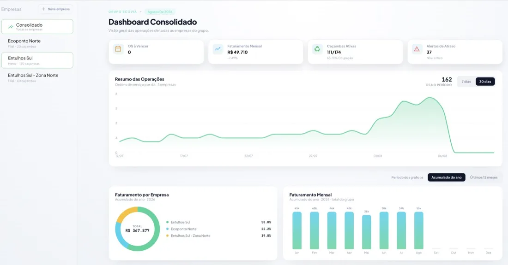The image size is (508, 265).
Task: Click the Empresas sidebar heading
Action: [12, 9]
